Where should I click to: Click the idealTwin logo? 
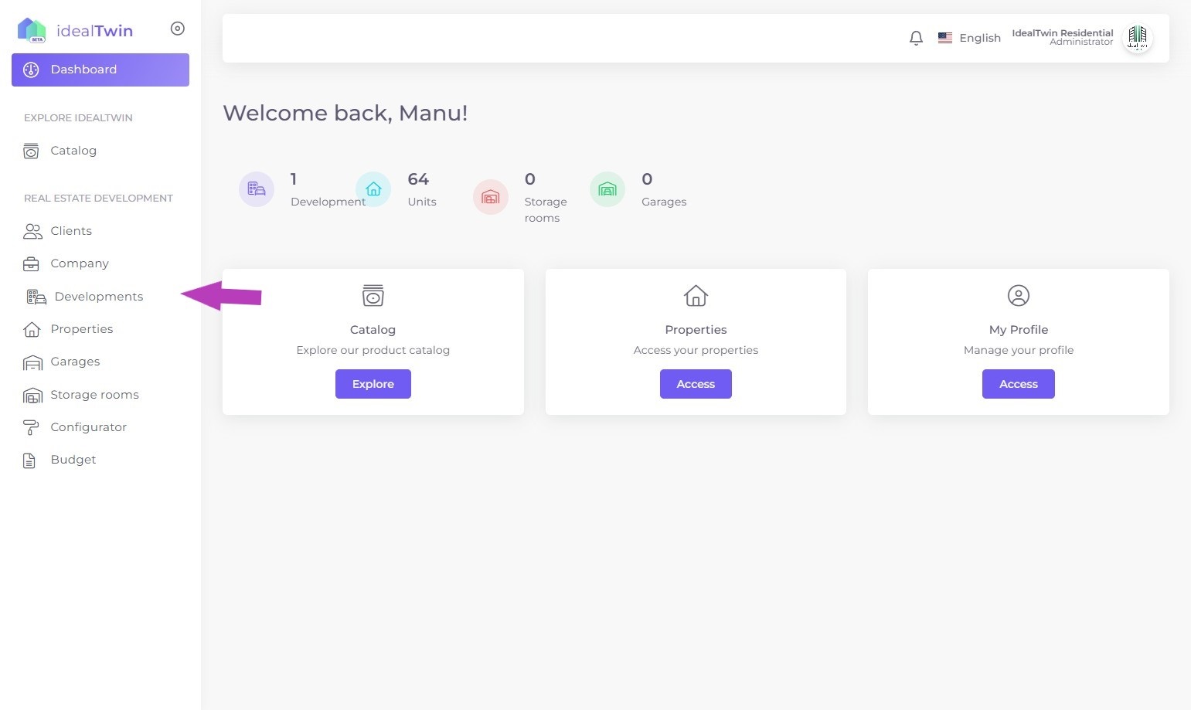tap(75, 30)
